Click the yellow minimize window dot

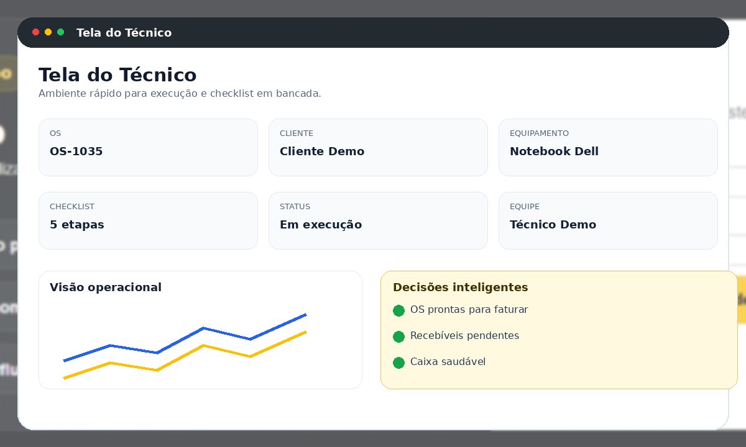click(48, 32)
